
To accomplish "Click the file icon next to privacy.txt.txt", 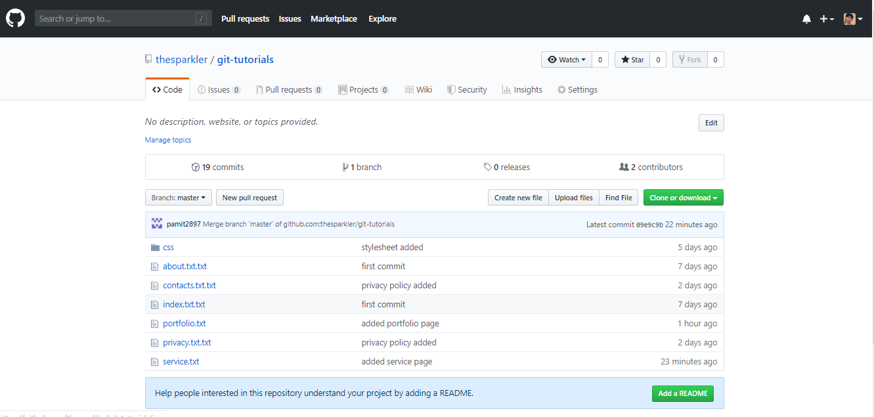I will point(155,343).
